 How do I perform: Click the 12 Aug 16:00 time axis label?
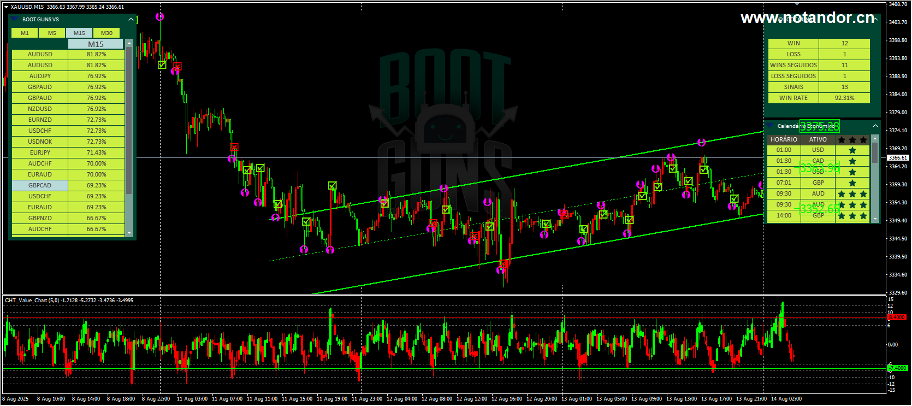507,399
